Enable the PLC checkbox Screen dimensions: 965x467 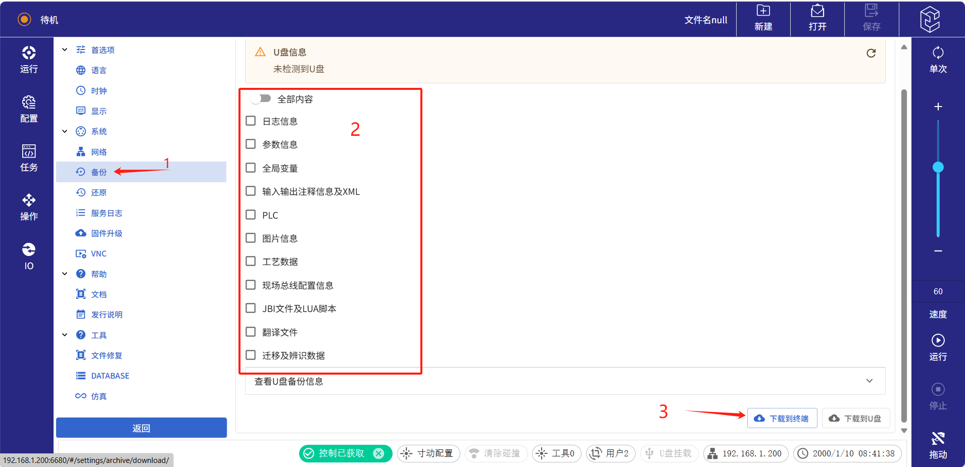click(251, 215)
